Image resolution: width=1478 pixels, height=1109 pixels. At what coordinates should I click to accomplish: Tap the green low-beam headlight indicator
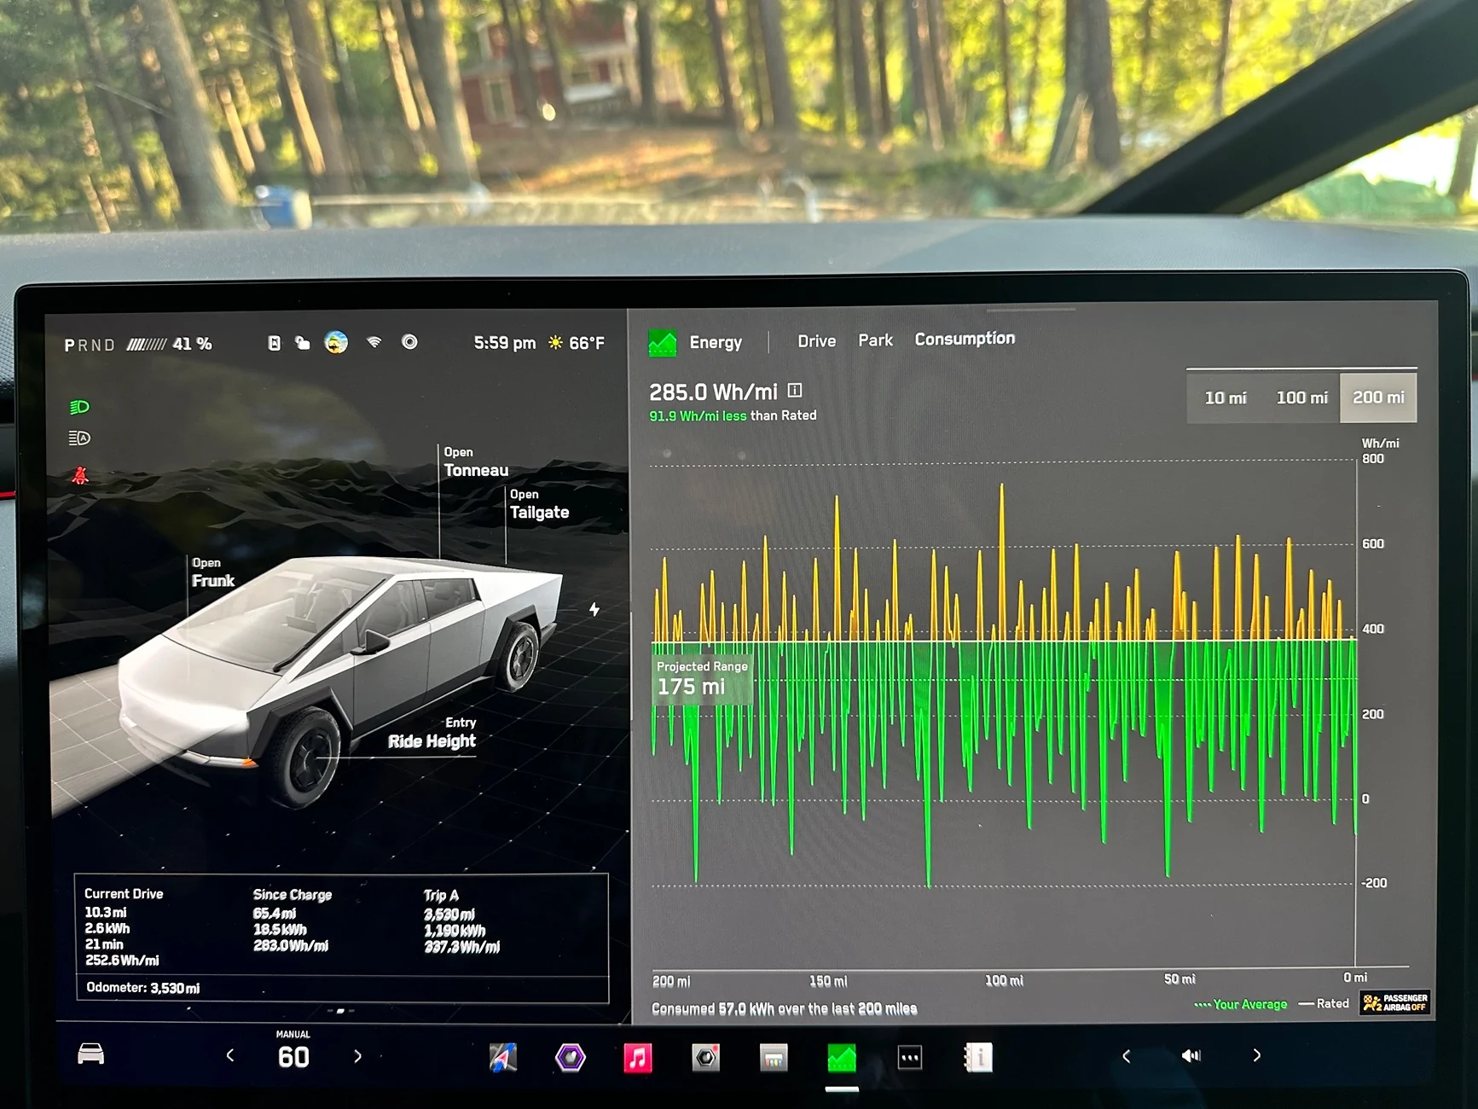[x=79, y=407]
